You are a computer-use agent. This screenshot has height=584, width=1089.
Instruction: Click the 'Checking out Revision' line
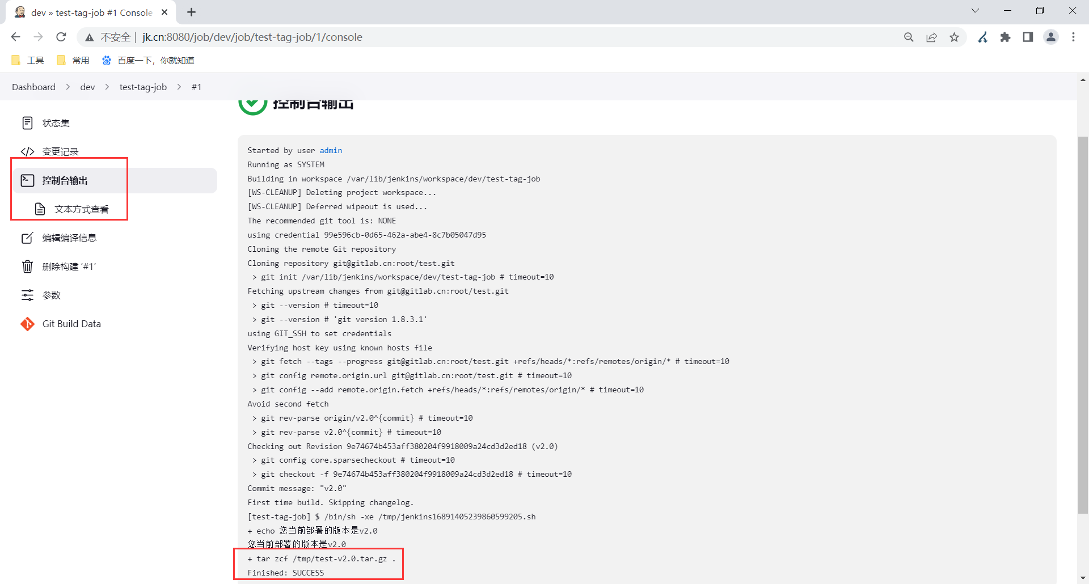403,446
